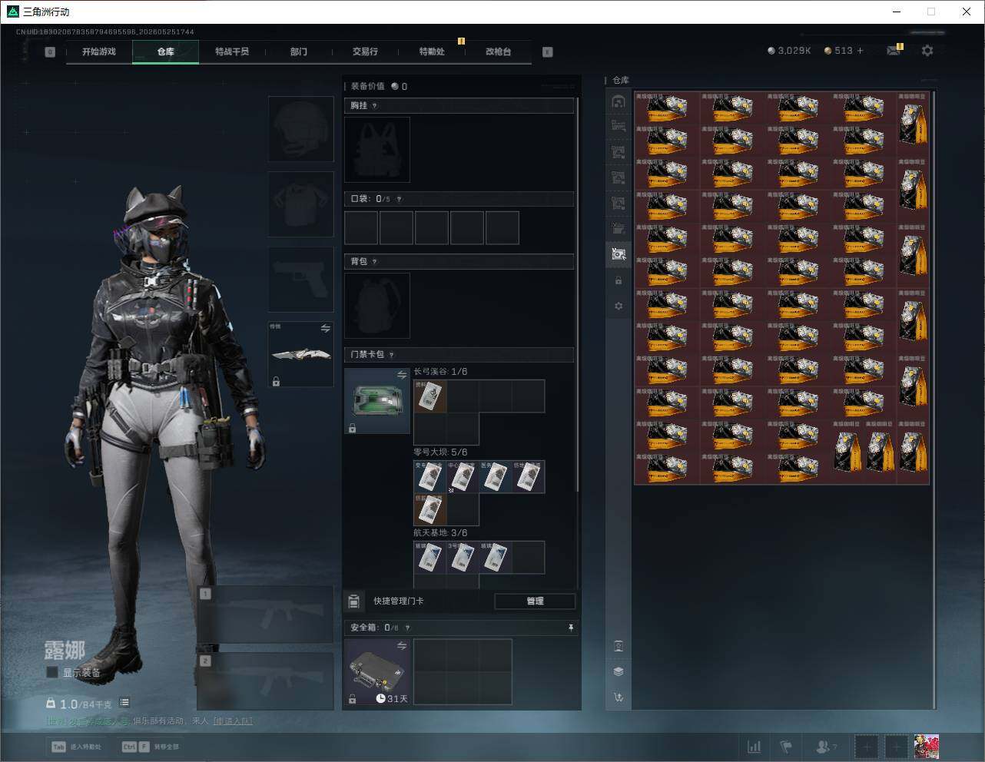Click the help icon beside 胸挂
The height and width of the screenshot is (762, 985).
375,106
